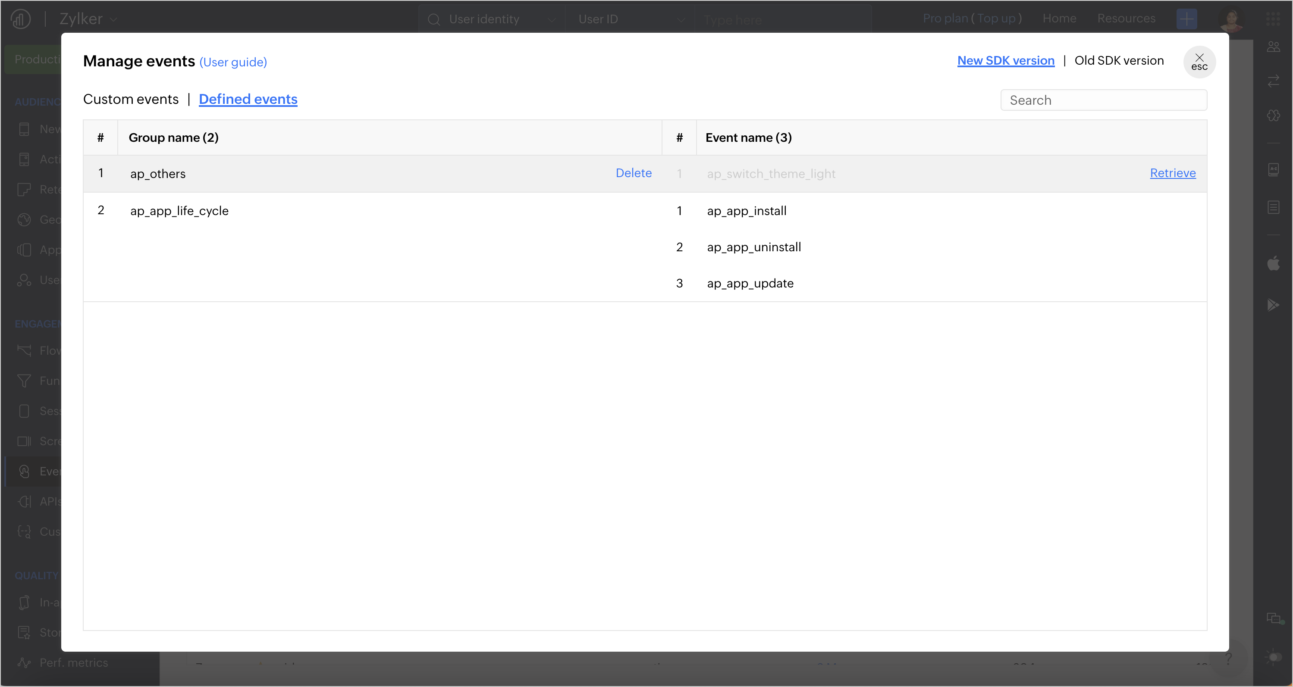Click the Google Play icon
The width and height of the screenshot is (1293, 687).
point(1273,305)
